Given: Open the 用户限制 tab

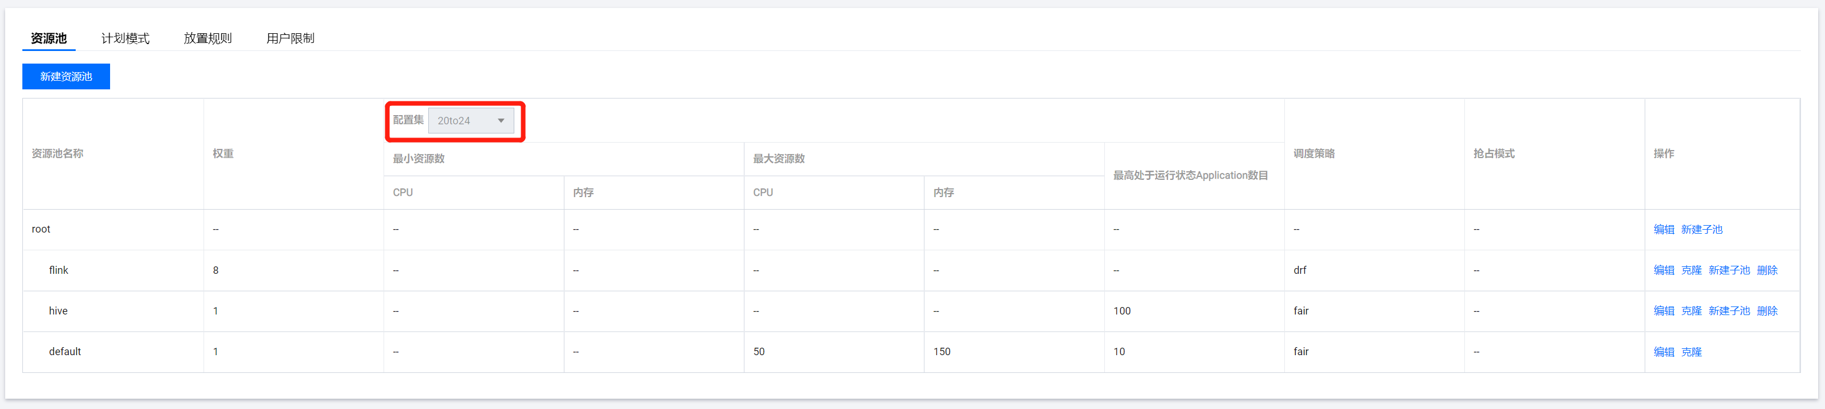Looking at the screenshot, I should coord(291,38).
